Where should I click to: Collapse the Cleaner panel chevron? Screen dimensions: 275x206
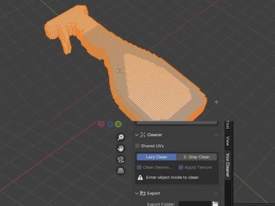click(x=137, y=135)
